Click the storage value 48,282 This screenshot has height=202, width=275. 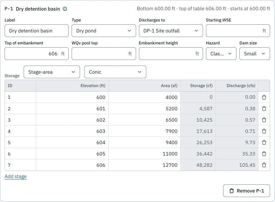204,165
